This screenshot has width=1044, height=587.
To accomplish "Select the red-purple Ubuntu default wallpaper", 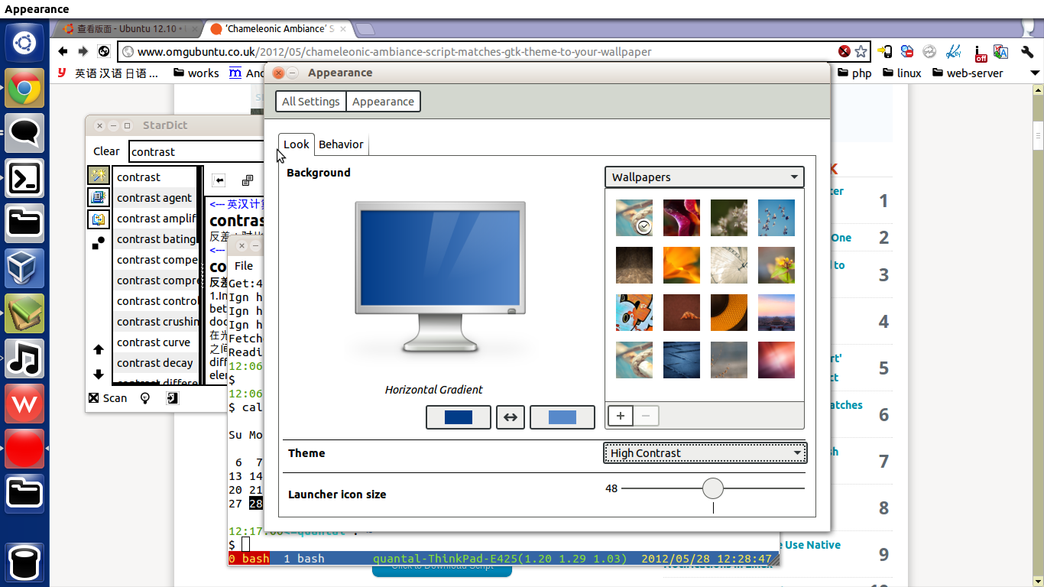I will pyautogui.click(x=777, y=360).
